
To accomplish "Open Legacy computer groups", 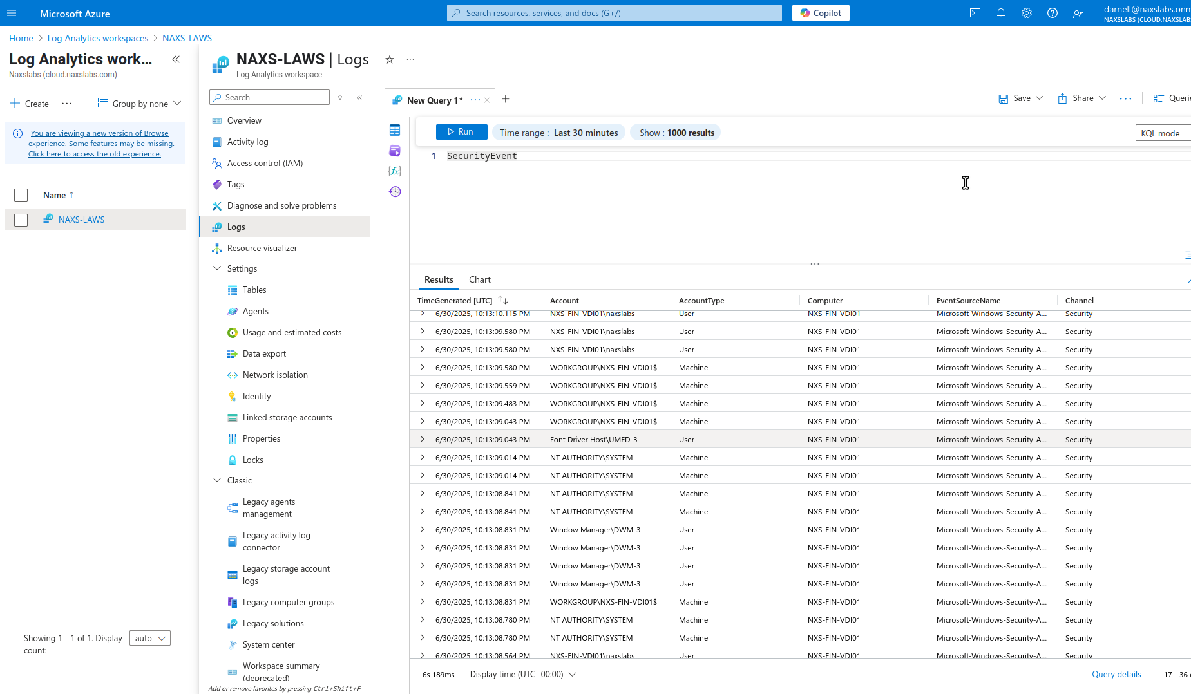I will point(289,602).
